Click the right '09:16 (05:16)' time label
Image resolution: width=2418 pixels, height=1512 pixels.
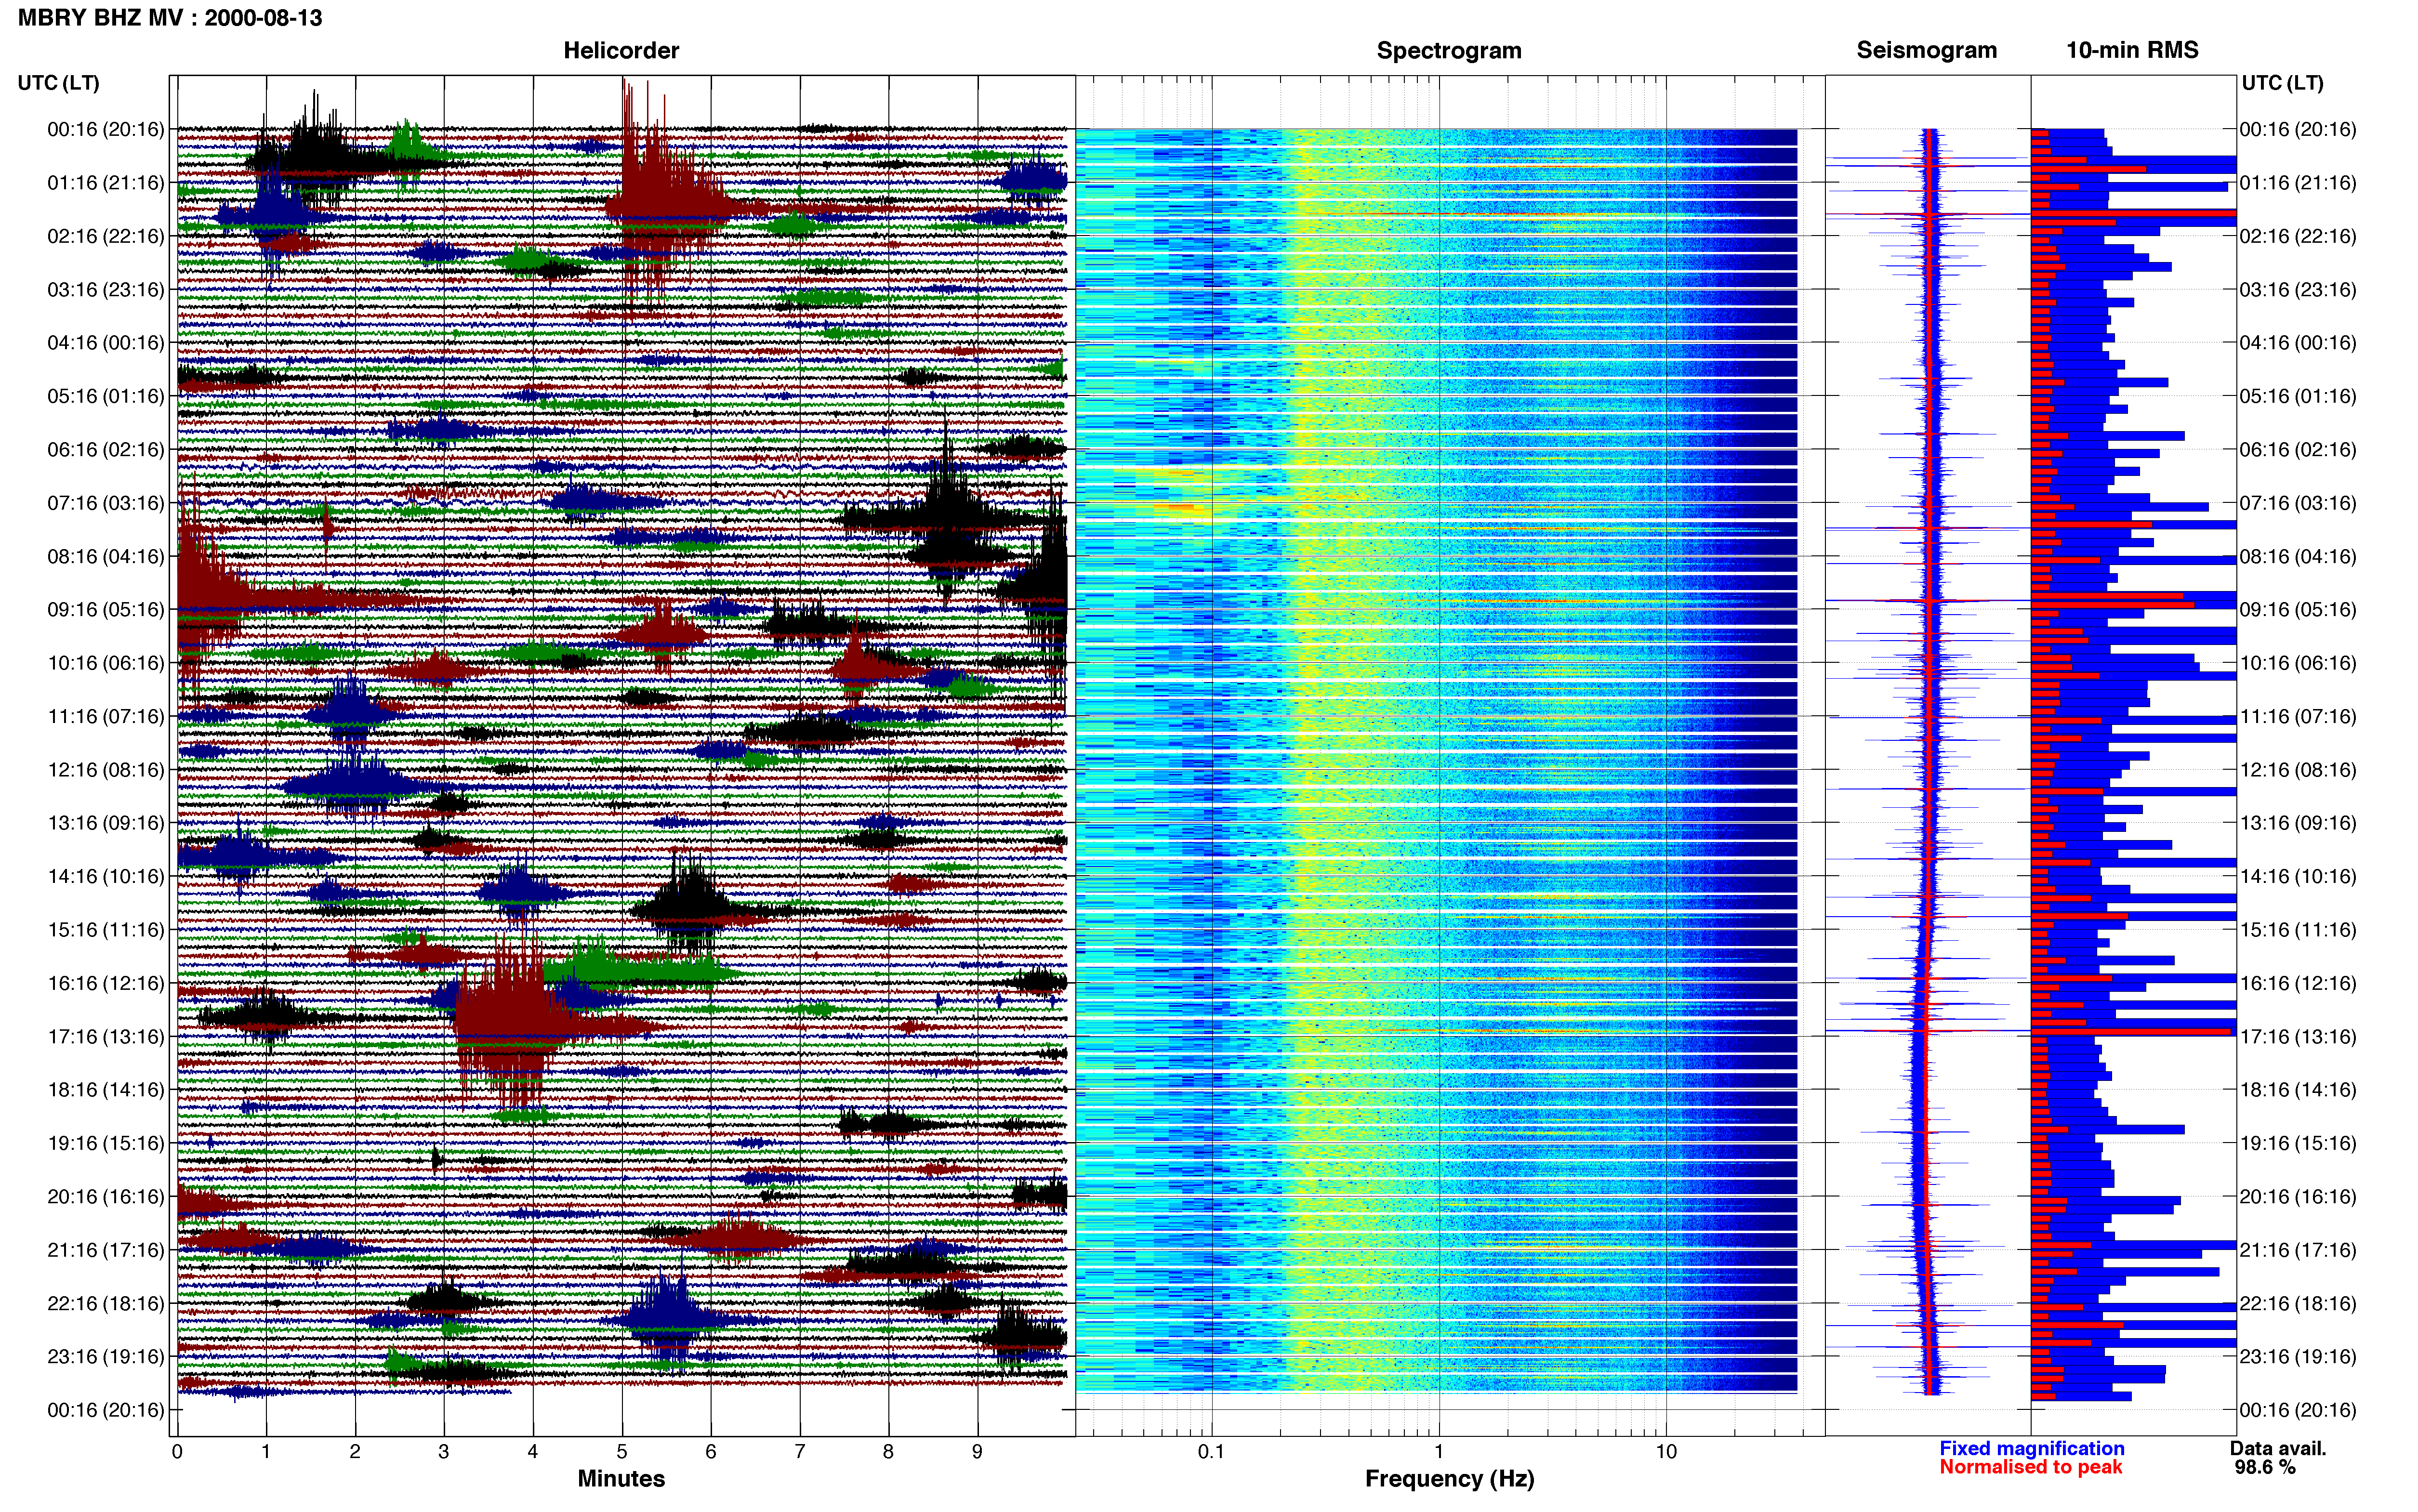[2298, 610]
